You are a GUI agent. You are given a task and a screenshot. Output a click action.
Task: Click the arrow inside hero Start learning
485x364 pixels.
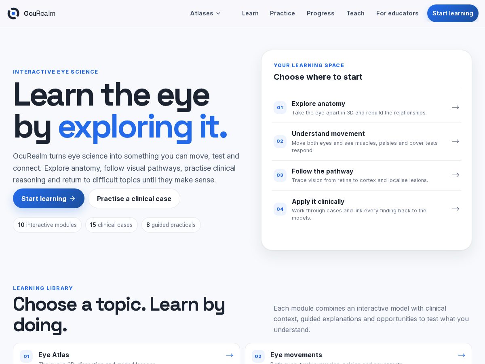click(x=73, y=199)
